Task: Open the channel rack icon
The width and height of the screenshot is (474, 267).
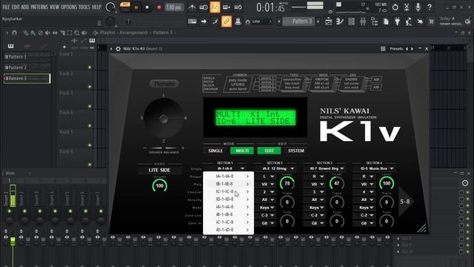Action: tap(351, 22)
